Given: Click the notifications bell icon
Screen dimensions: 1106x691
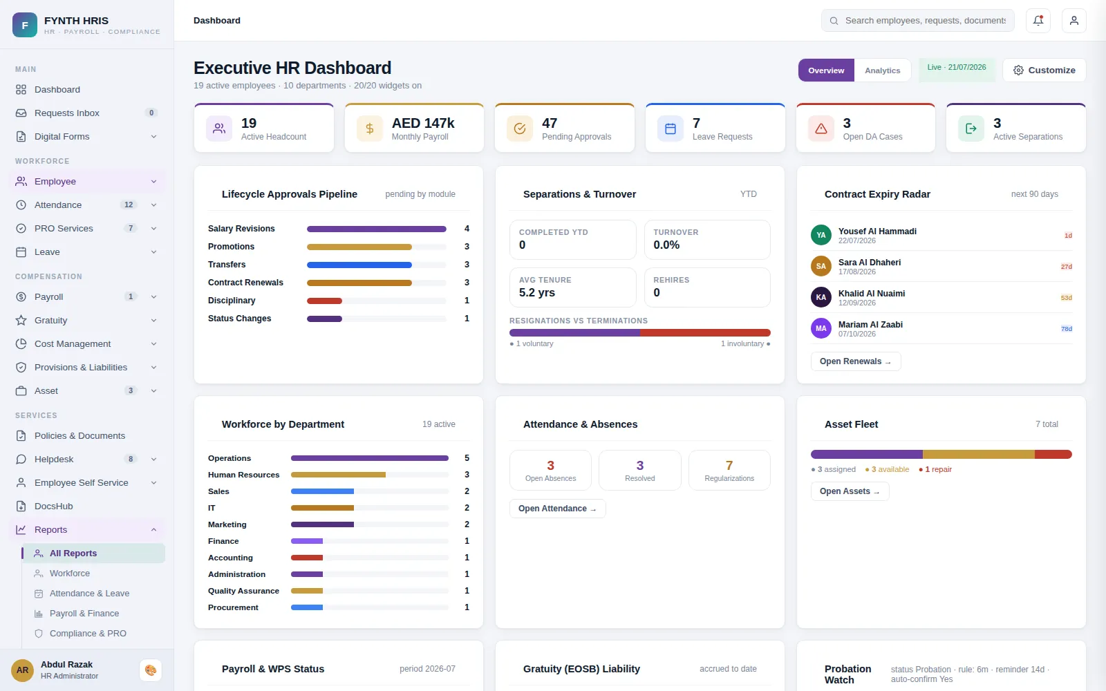Looking at the screenshot, I should (1038, 21).
